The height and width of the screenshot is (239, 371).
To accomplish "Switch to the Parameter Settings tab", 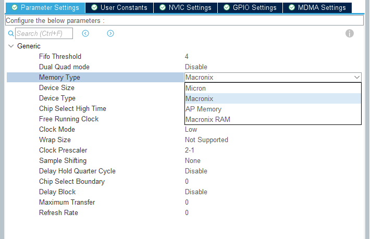I will 45,8.
